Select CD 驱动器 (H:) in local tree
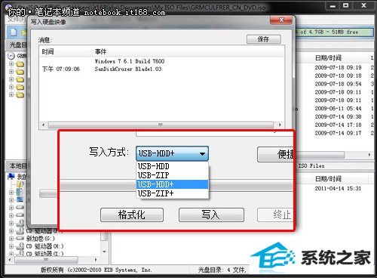The height and width of the screenshot is (278, 377). (44, 246)
